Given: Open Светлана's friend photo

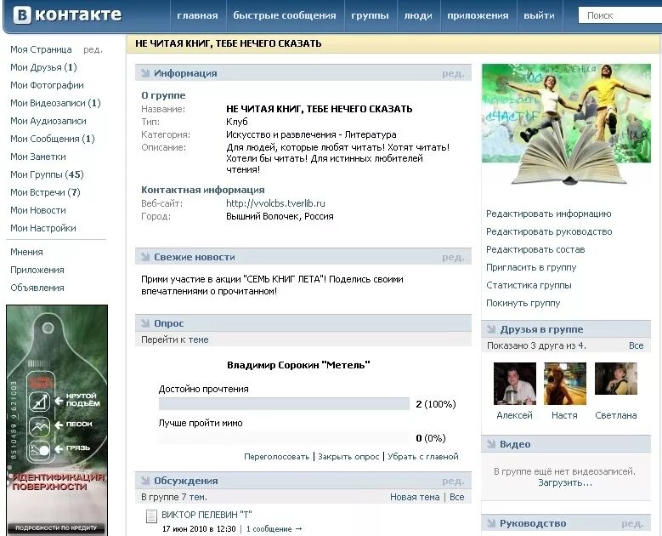Looking at the screenshot, I should 616,379.
